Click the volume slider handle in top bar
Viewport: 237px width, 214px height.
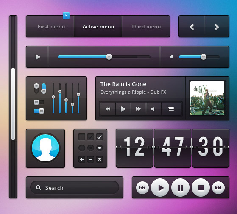click(204, 57)
